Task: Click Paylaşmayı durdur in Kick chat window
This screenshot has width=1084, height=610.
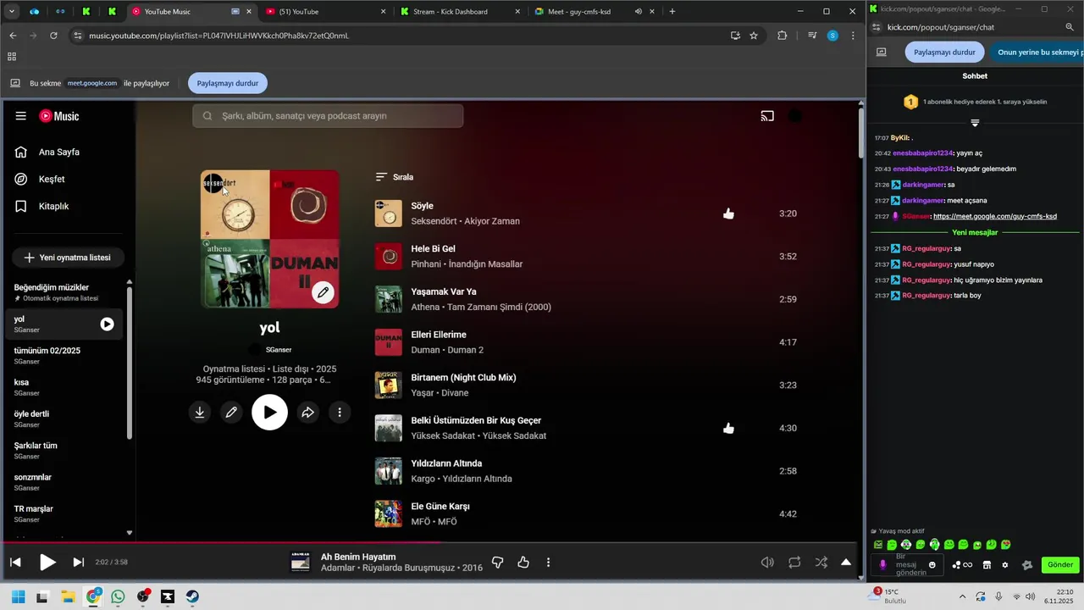Action: point(944,52)
